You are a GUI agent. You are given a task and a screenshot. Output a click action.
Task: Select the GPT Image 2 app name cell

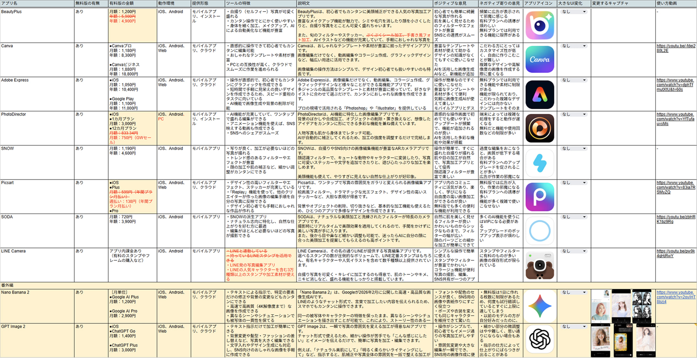(x=37, y=340)
